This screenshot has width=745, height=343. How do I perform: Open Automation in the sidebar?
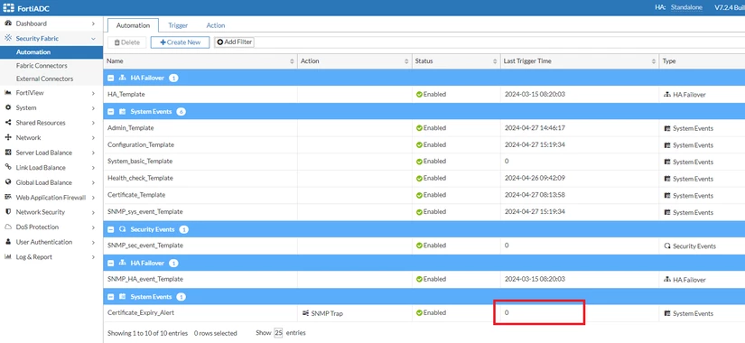(51, 52)
